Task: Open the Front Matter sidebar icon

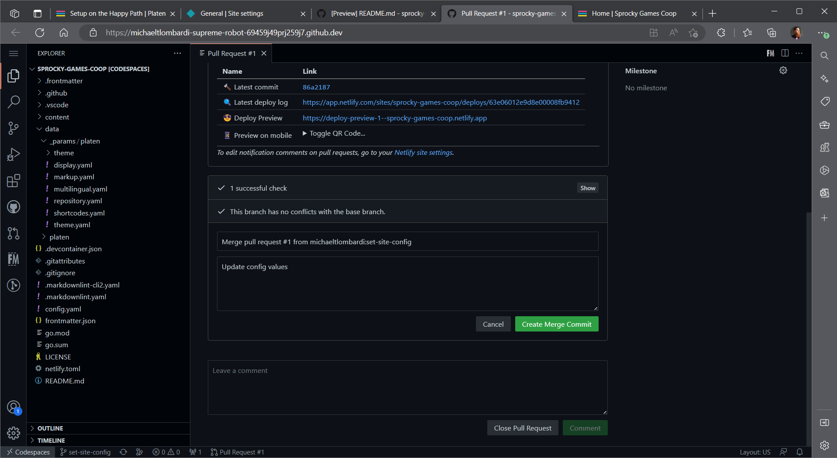Action: pos(14,259)
